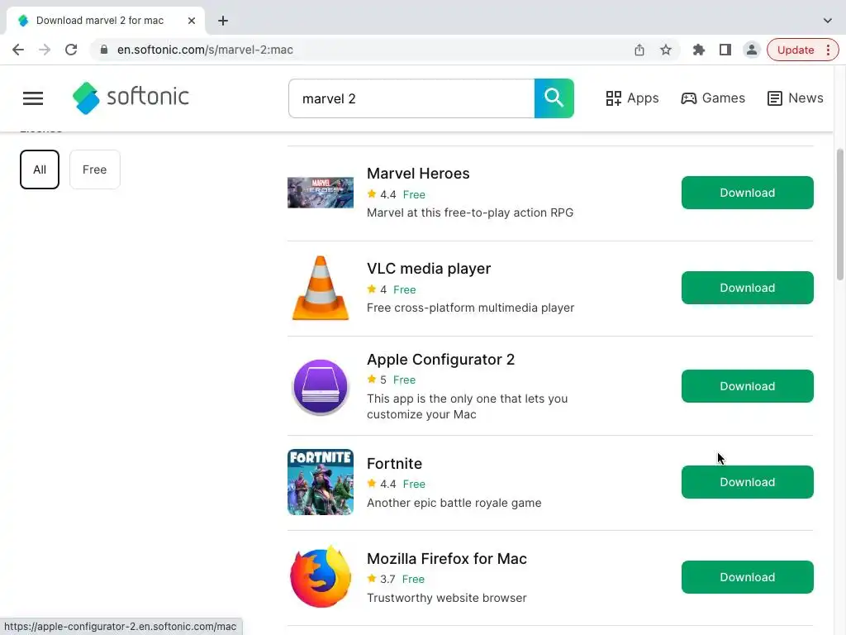Click the browser forward arrow
The height and width of the screenshot is (635, 846).
pyautogui.click(x=45, y=50)
